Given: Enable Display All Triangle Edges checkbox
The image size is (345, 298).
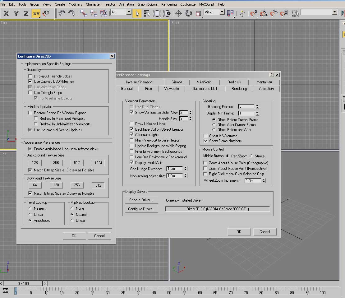Looking at the screenshot, I should [x=30, y=76].
